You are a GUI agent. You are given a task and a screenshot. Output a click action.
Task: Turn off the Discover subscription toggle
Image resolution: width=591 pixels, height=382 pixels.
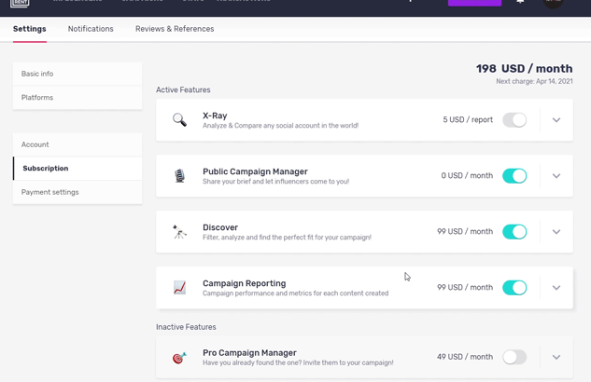point(514,232)
